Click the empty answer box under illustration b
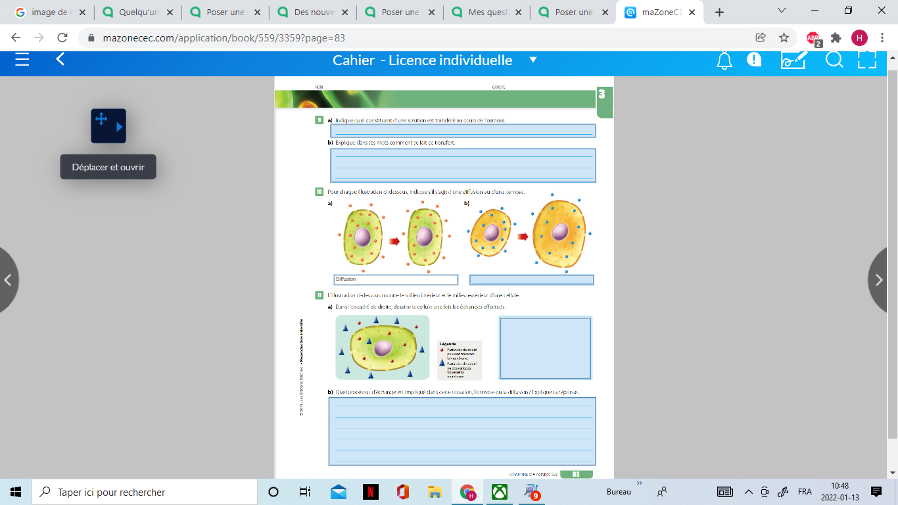 (531, 280)
